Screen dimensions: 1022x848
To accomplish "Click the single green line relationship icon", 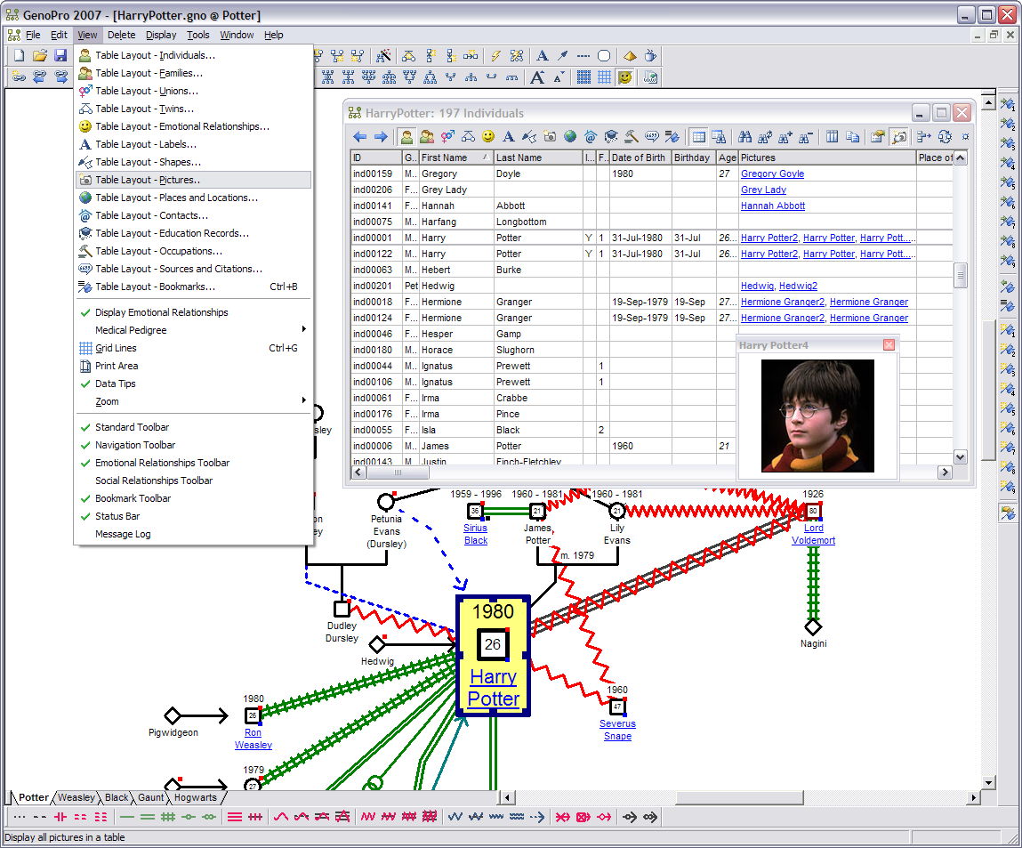I will click(127, 817).
